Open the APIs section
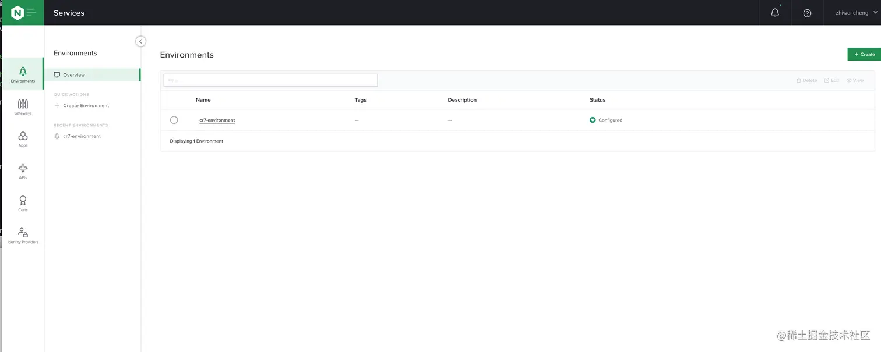 pyautogui.click(x=23, y=170)
